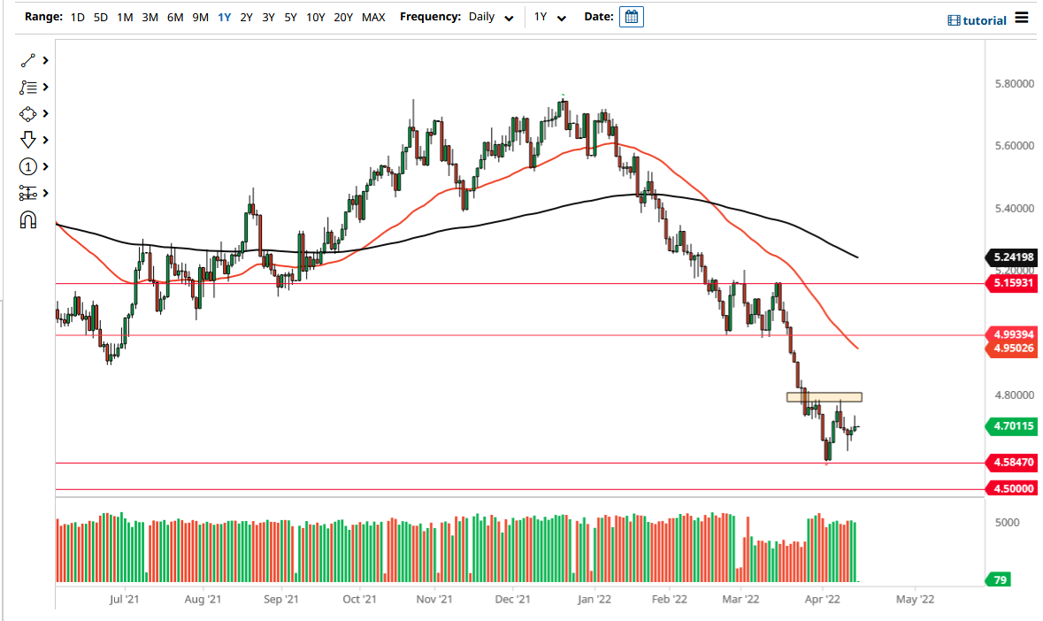Viewport: 1043px width, 621px height.
Task: Open the annotation list tool
Action: tap(27, 87)
